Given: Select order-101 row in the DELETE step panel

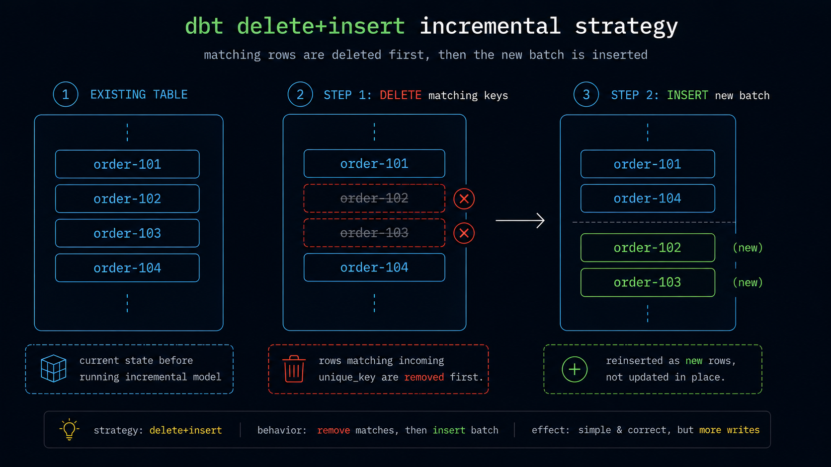Looking at the screenshot, I should [374, 164].
